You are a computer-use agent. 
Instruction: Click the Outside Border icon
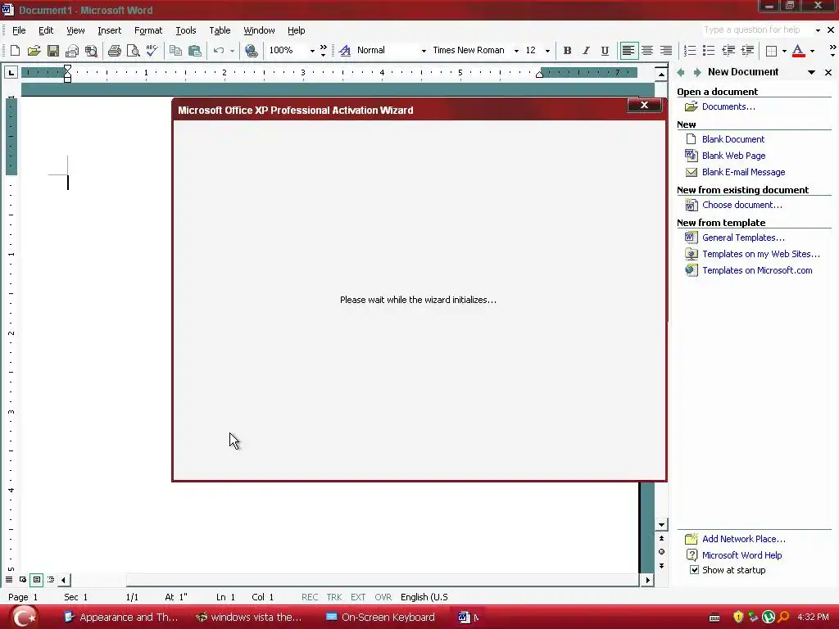point(771,50)
